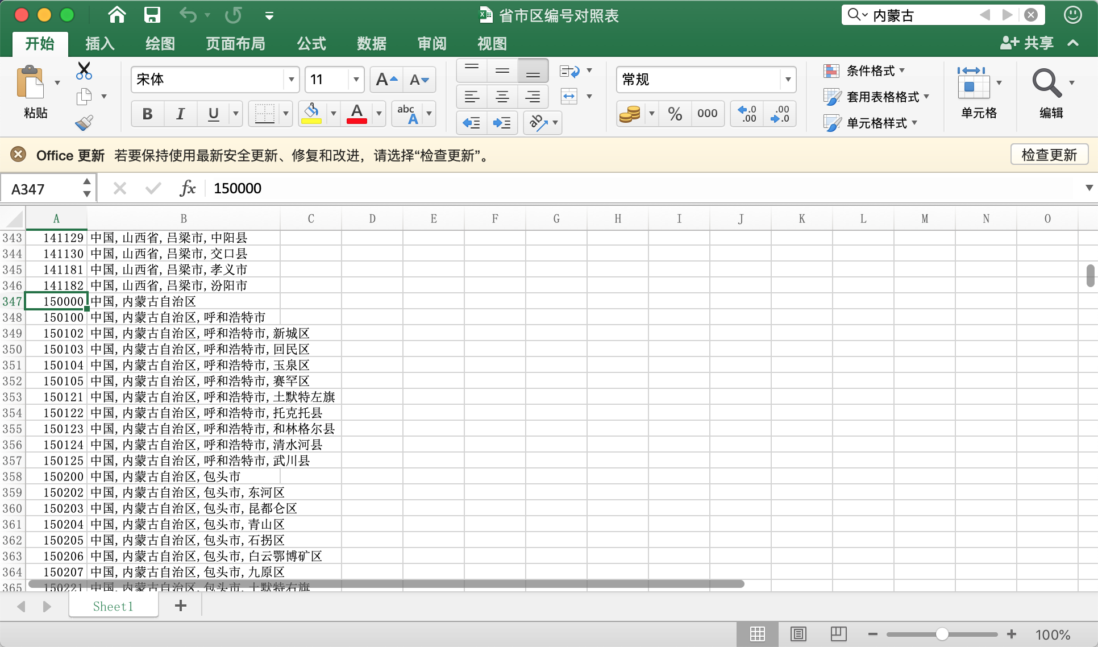The height and width of the screenshot is (647, 1098).
Task: Open the font name dropdown
Action: 291,80
